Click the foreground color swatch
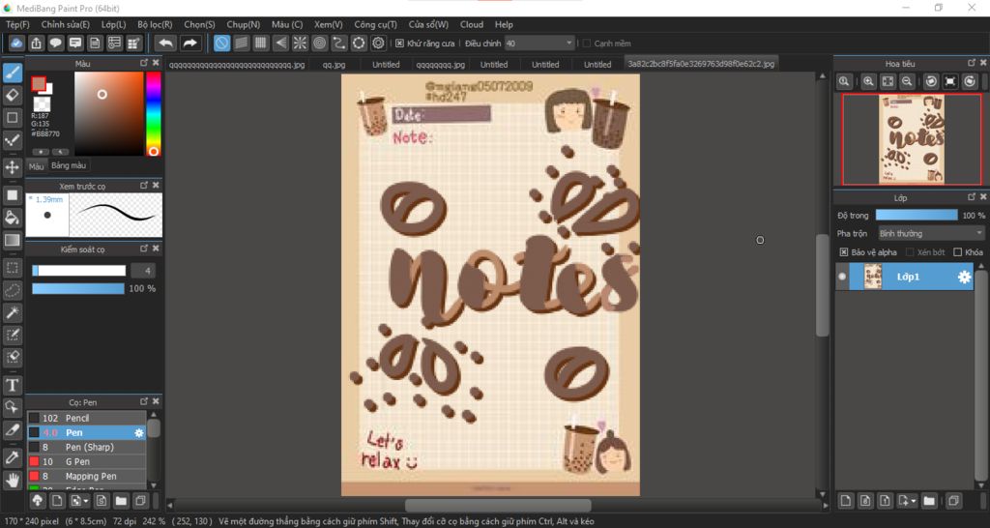Viewport: 990px width, 528px height. [39, 83]
